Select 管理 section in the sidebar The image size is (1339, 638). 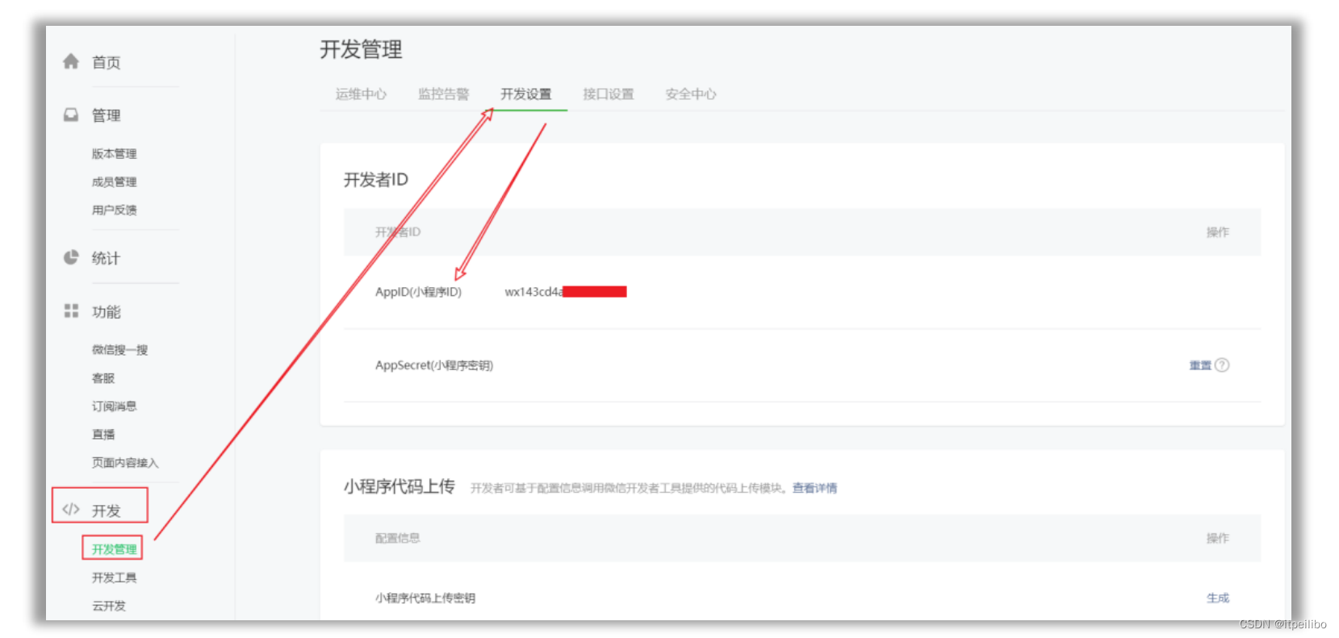(106, 115)
